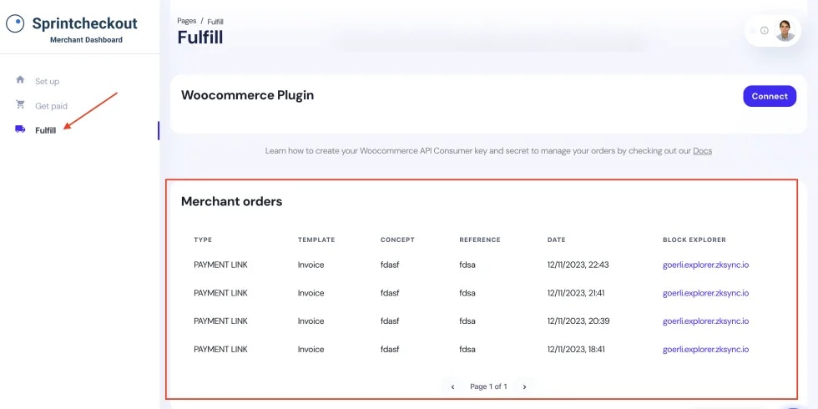Click the Page 1 of 1 indicator

pos(488,386)
